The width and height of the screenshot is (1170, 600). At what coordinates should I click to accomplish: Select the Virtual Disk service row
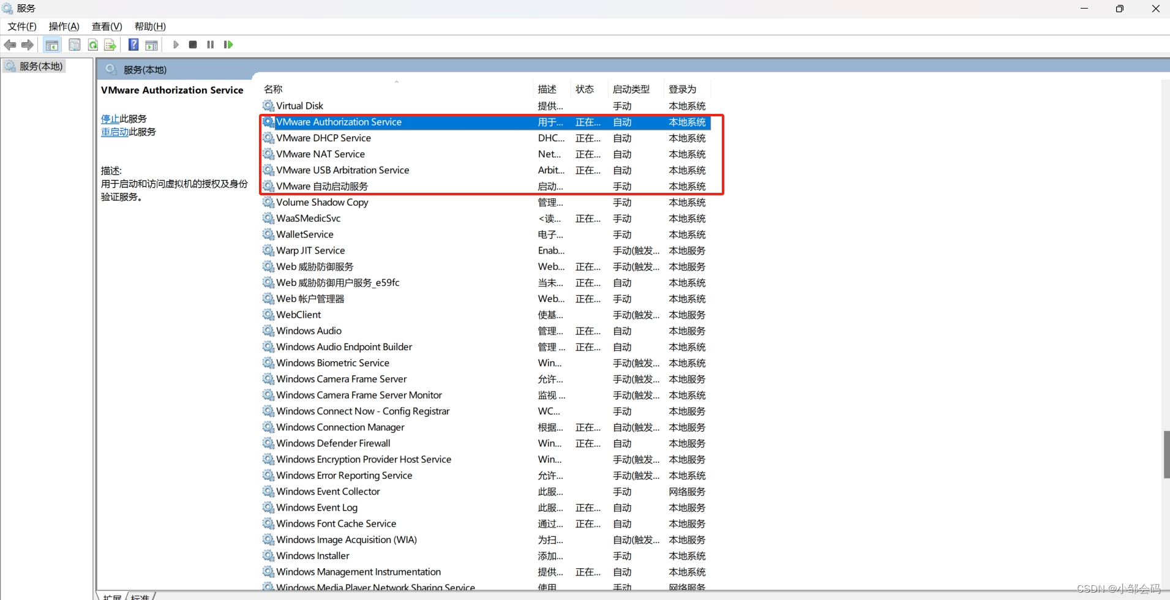point(486,106)
